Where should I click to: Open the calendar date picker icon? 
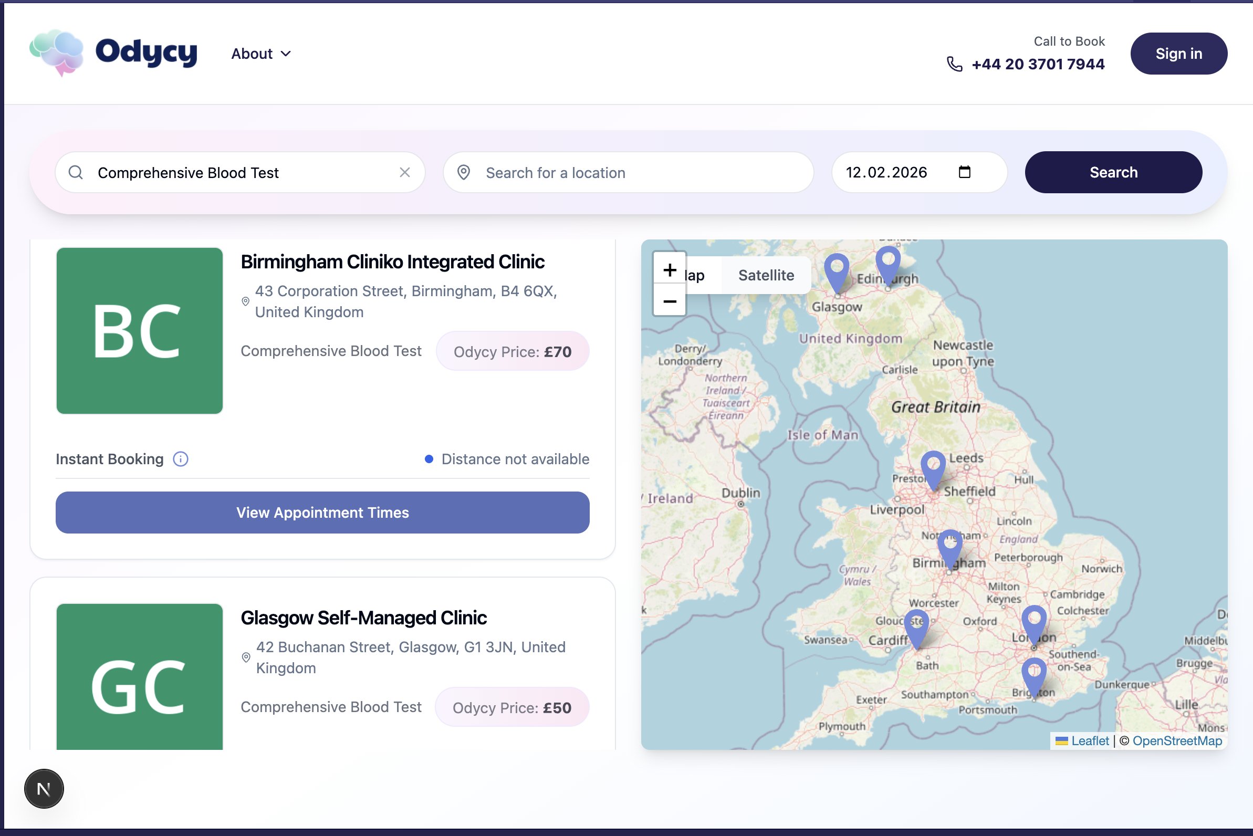964,172
